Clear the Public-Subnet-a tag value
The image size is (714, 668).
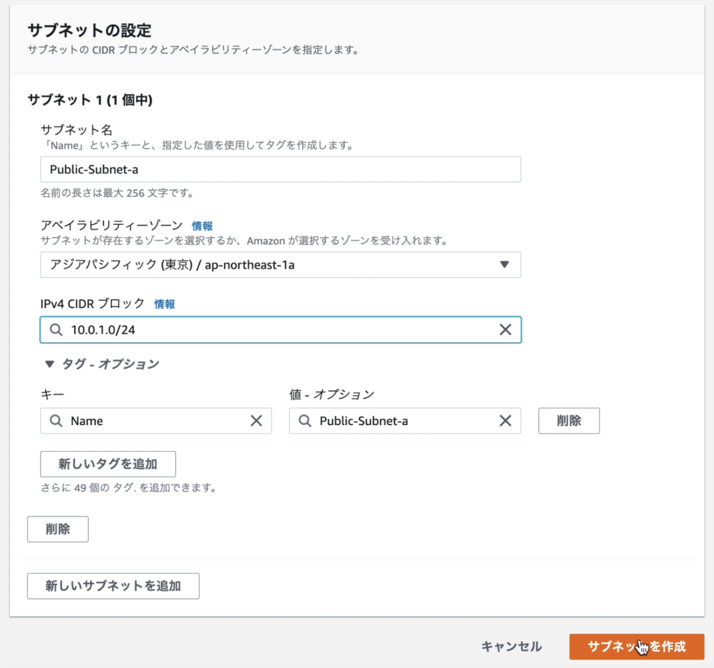505,420
